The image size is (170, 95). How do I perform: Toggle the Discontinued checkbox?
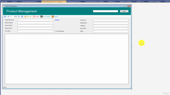pos(56,31)
